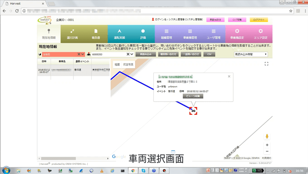Viewport: 308px width, 174px height.
Task: Switch map to 航空写真 view
Action: tap(128, 65)
